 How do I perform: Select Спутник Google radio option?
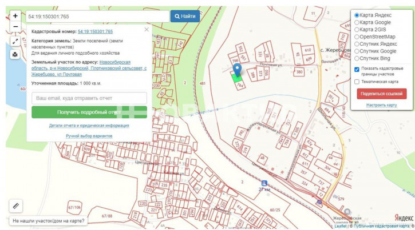pos(357,51)
